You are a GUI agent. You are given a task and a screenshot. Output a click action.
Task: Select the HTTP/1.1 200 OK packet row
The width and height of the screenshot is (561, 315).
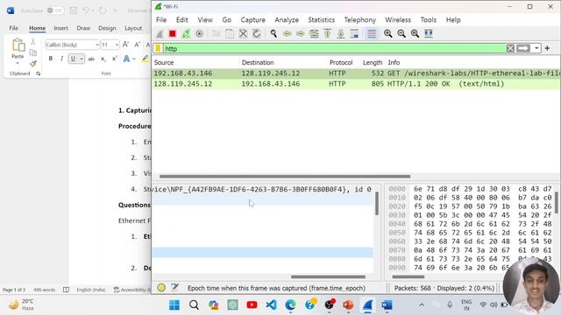pos(357,84)
